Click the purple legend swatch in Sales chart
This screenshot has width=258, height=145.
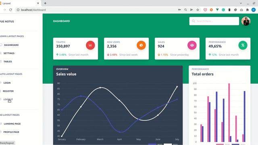(x=152, y=144)
